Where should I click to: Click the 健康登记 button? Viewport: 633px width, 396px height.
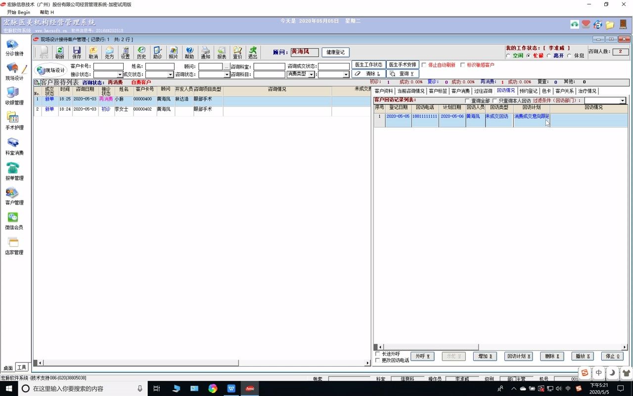336,52
